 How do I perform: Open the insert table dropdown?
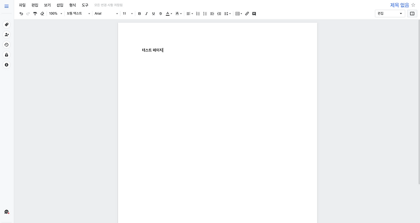(239, 13)
